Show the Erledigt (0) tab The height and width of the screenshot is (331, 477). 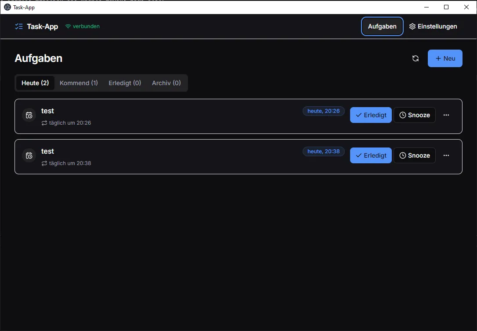[125, 83]
